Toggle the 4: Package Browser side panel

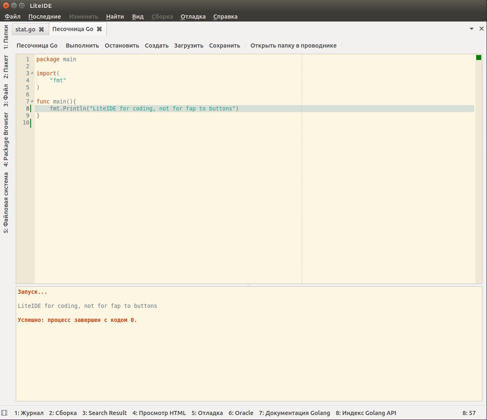pyautogui.click(x=6, y=139)
